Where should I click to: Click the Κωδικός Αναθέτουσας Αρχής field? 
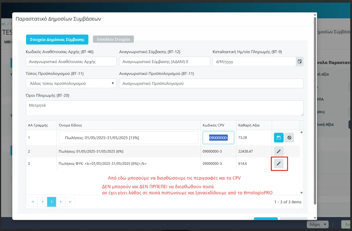pyautogui.click(x=71, y=62)
